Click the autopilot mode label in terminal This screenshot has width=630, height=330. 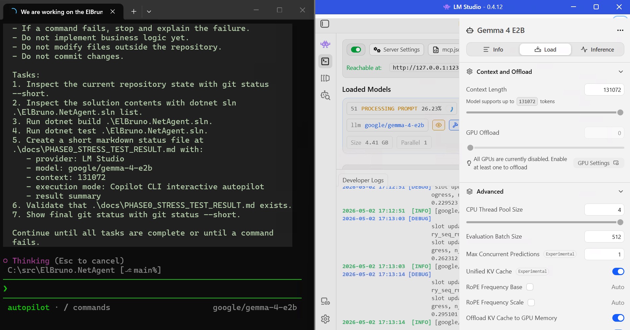29,307
